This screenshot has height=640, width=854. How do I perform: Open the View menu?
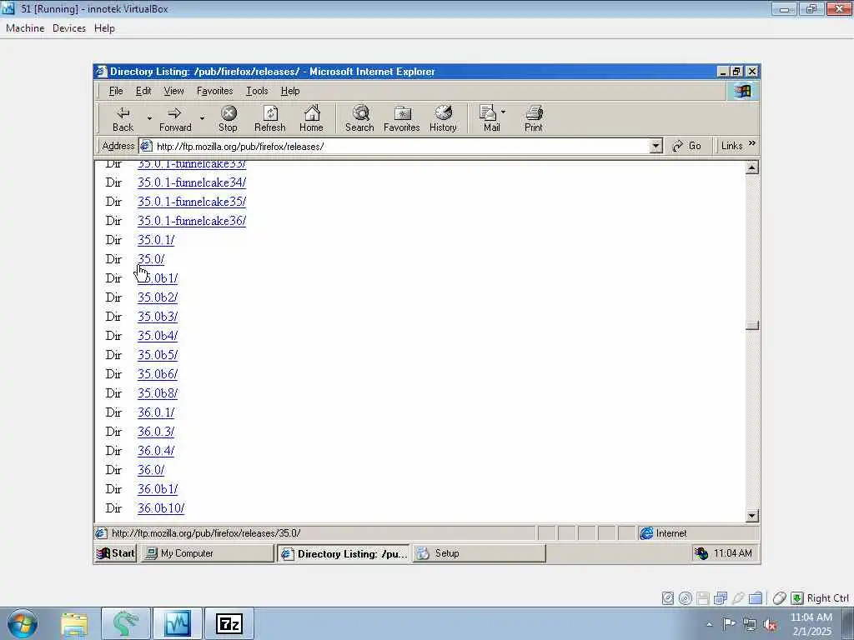[173, 91]
